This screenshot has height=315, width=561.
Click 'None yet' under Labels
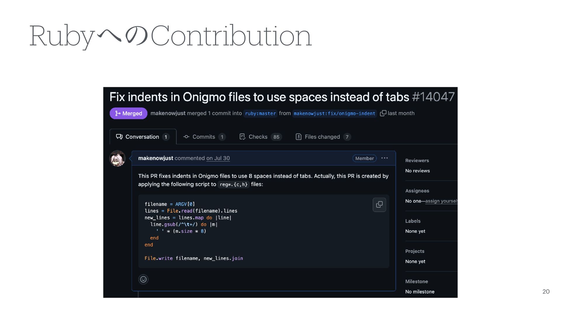(x=415, y=231)
